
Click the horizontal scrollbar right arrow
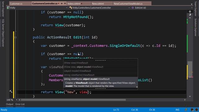tap(185, 100)
